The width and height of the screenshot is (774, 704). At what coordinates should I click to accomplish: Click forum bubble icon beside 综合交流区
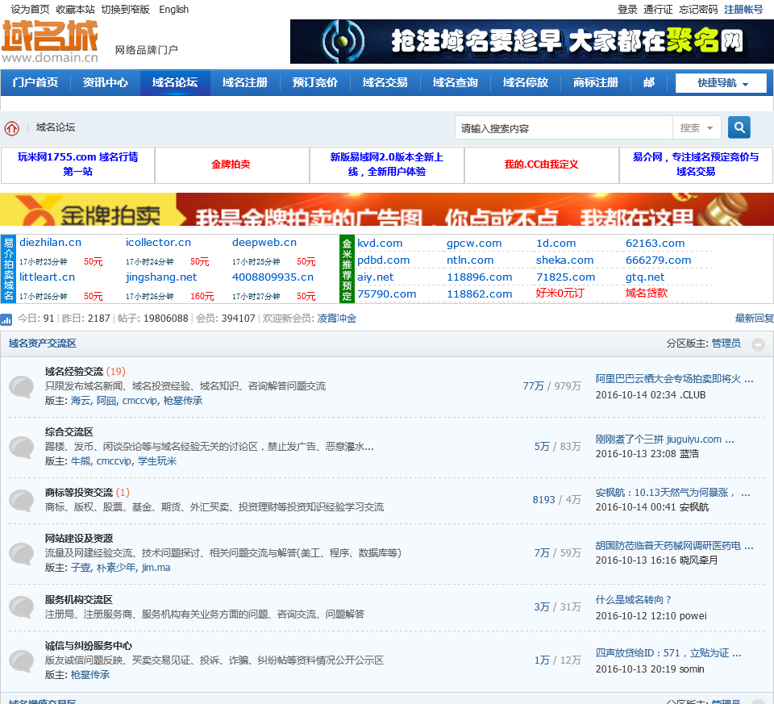(x=22, y=447)
